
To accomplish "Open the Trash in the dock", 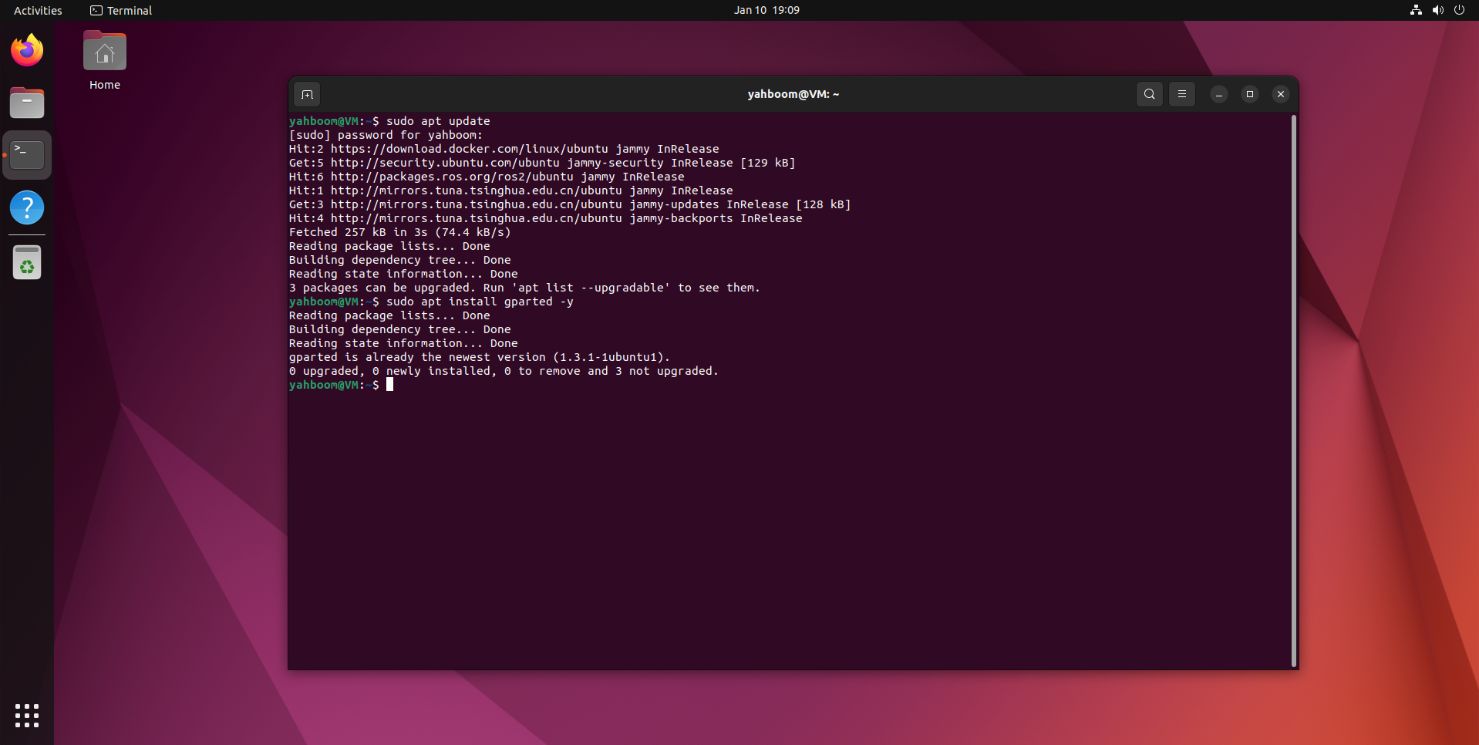I will [27, 263].
